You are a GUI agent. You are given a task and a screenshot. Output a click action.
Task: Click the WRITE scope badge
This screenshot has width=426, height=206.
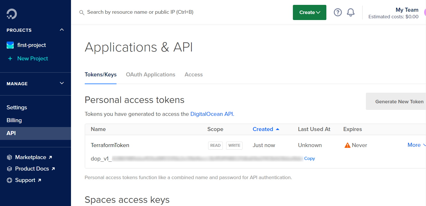[x=234, y=145]
